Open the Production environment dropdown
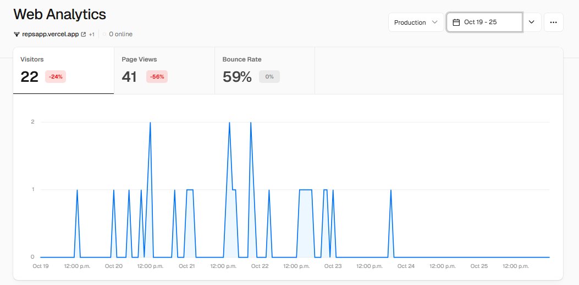 click(416, 22)
